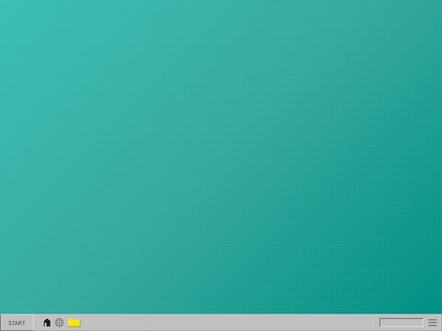Open the yellow folder file manager
Image resolution: width=442 pixels, height=331 pixels.
[75, 323]
